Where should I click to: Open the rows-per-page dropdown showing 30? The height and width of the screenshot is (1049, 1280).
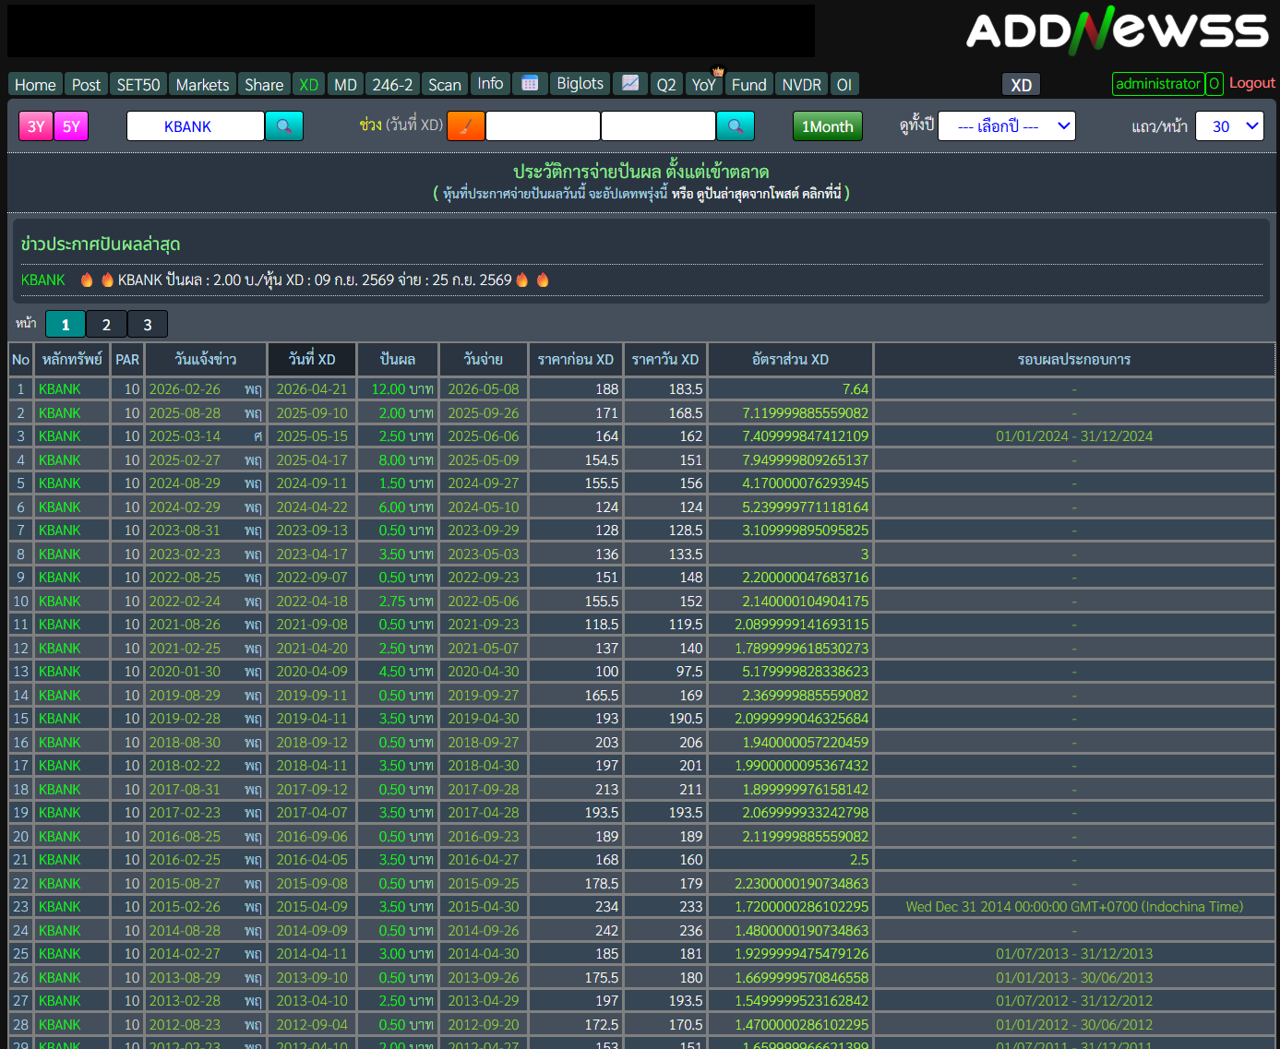pos(1229,126)
